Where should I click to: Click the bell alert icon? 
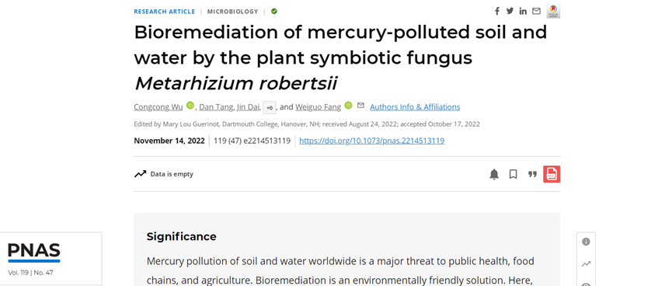(x=494, y=174)
